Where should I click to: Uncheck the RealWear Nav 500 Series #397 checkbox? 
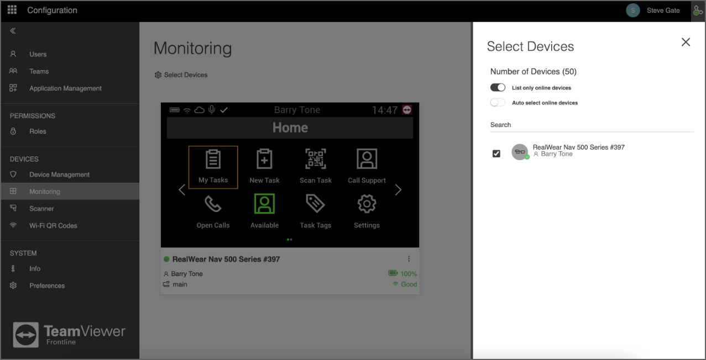click(x=496, y=153)
